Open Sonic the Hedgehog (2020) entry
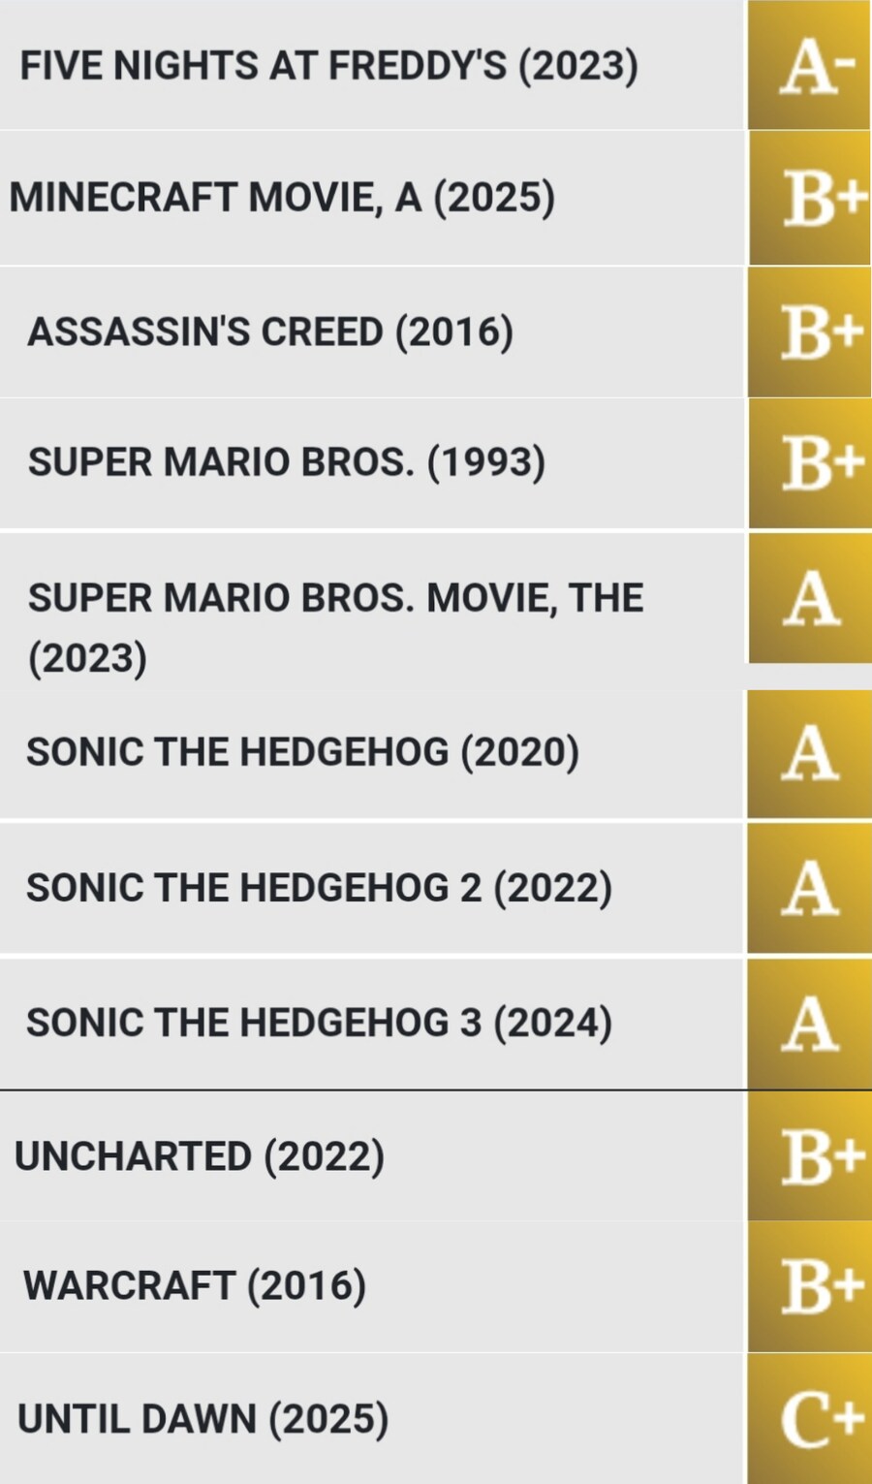This screenshot has width=872, height=1484. (x=302, y=752)
